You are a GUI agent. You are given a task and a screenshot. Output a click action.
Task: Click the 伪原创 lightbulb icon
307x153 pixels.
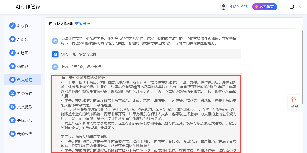[x=12, y=66]
